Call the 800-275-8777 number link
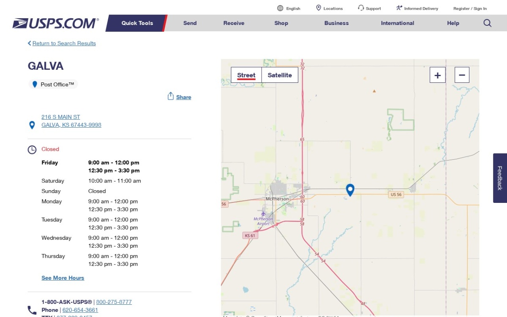The height and width of the screenshot is (317, 507). pyautogui.click(x=114, y=302)
